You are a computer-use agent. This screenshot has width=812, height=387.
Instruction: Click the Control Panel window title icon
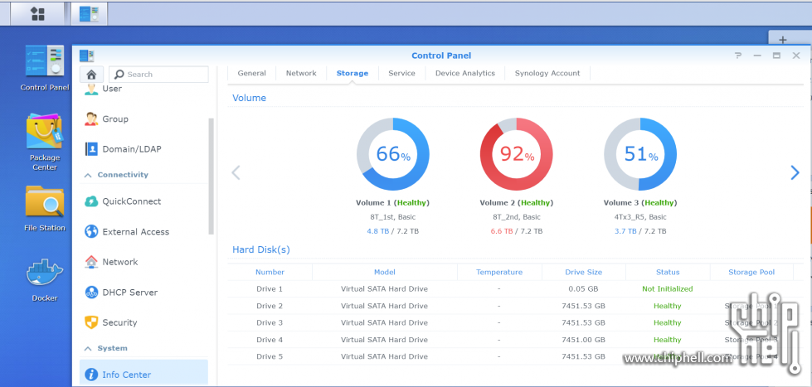click(x=86, y=56)
